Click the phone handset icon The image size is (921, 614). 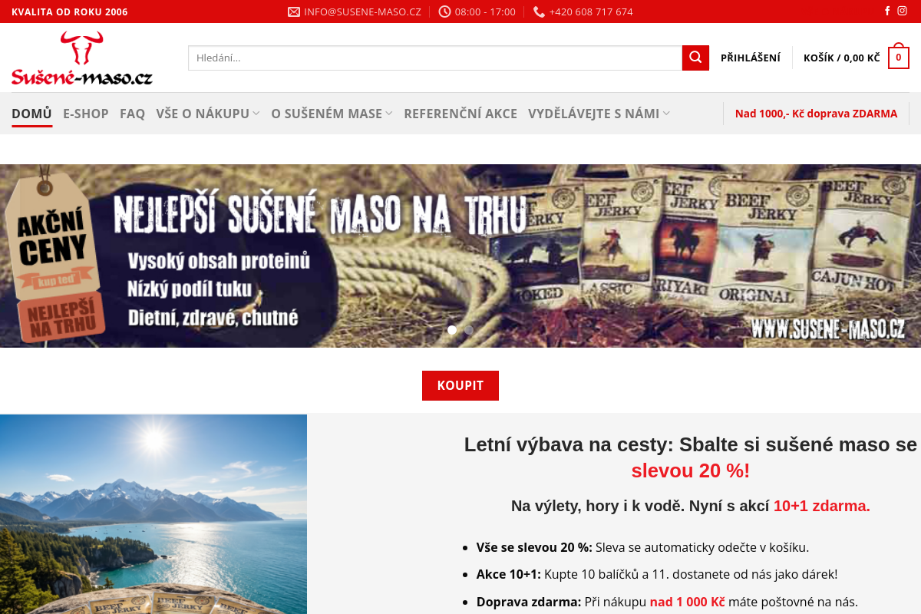(539, 12)
